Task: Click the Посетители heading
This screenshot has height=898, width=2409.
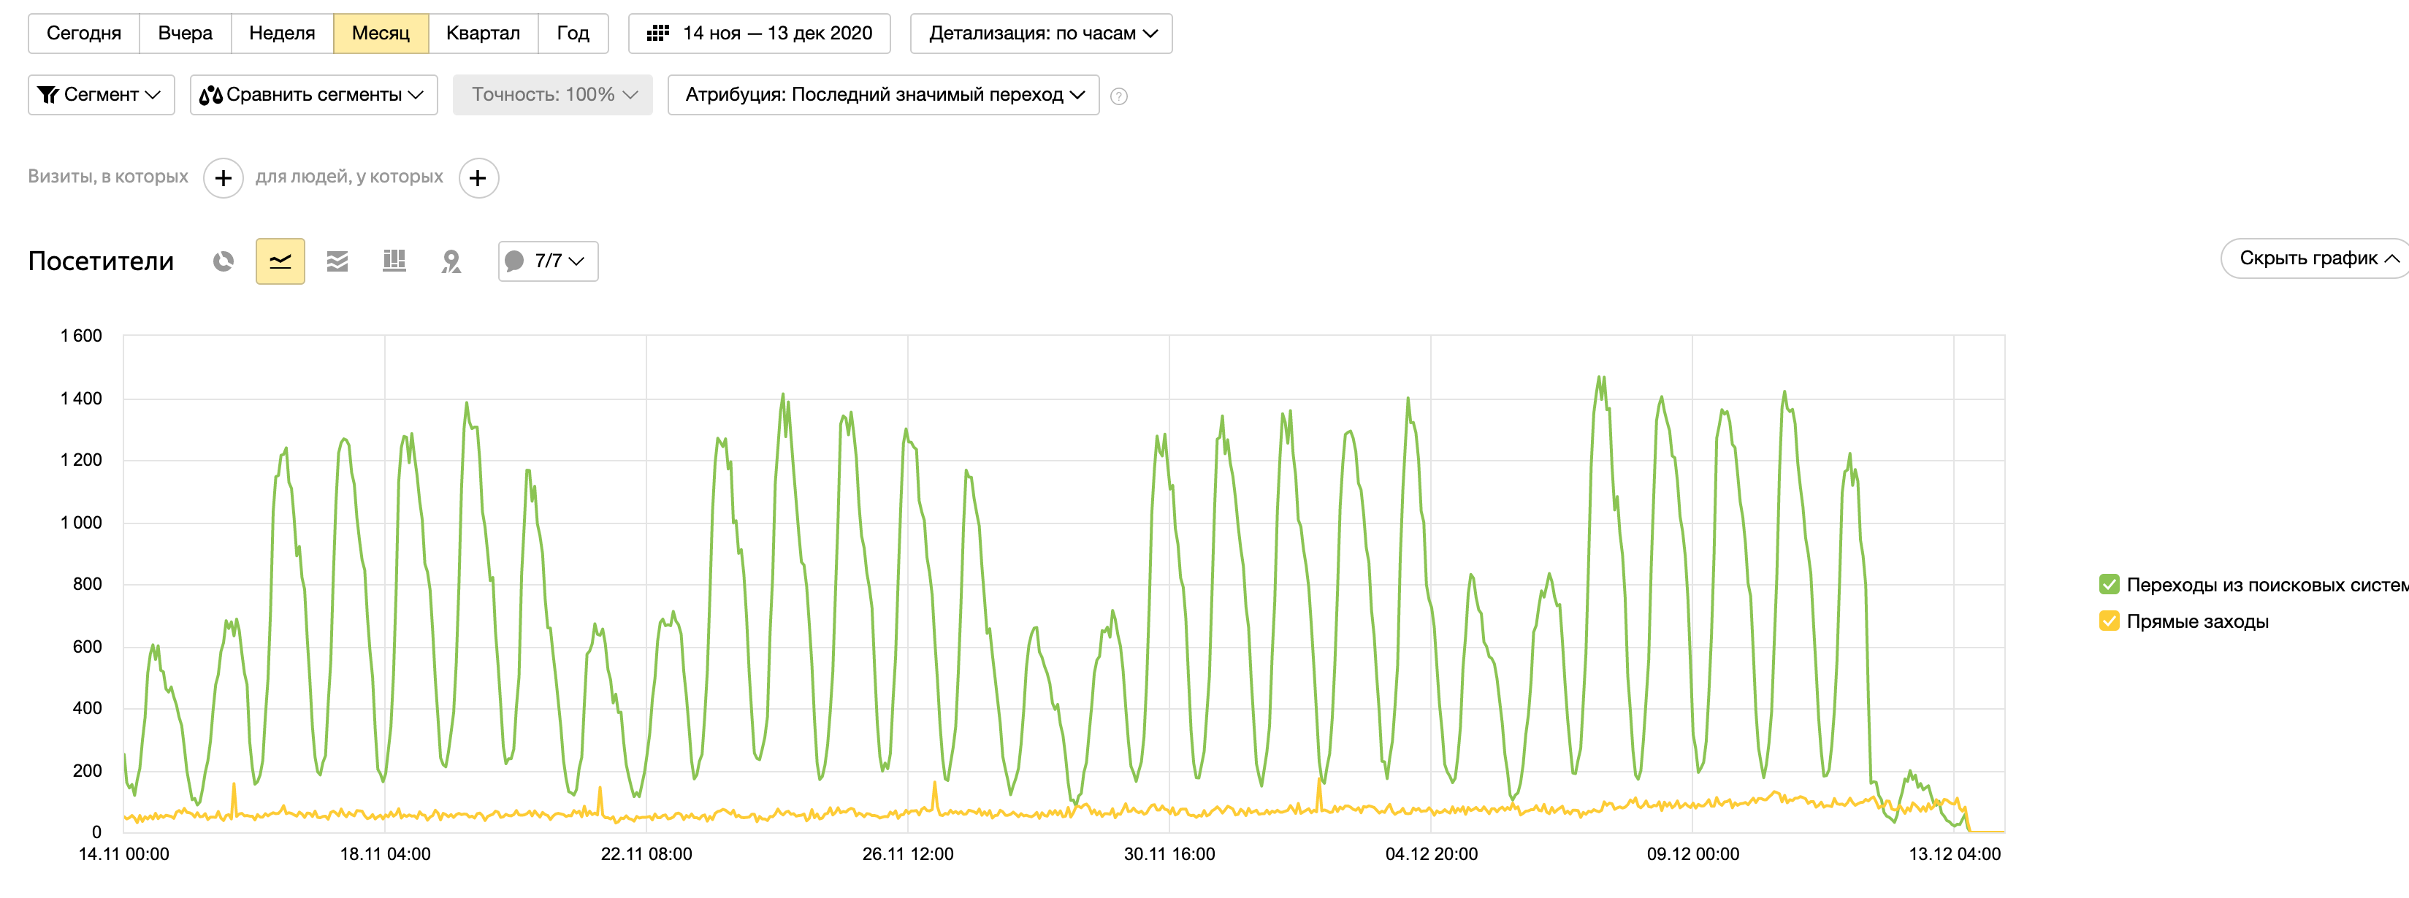Action: [x=101, y=261]
